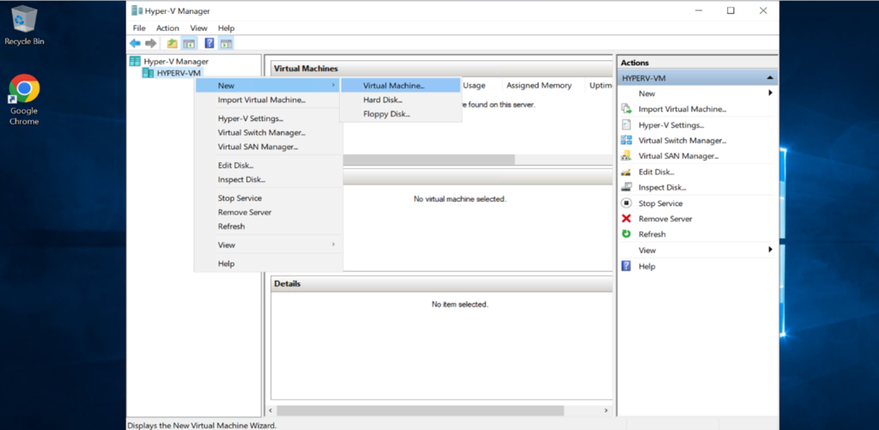Click Import Virtual Machine... link in Actions pane

click(x=682, y=109)
